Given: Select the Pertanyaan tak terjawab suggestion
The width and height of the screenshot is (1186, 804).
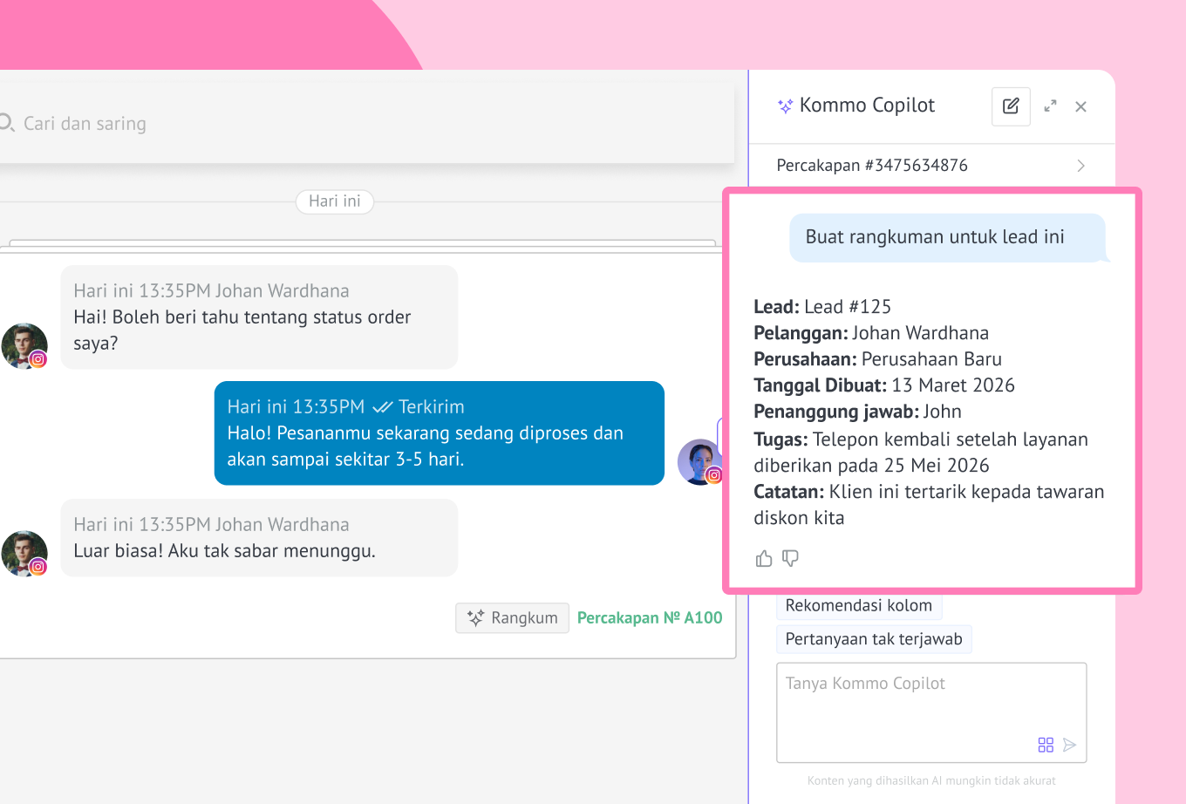Looking at the screenshot, I should click(x=873, y=639).
